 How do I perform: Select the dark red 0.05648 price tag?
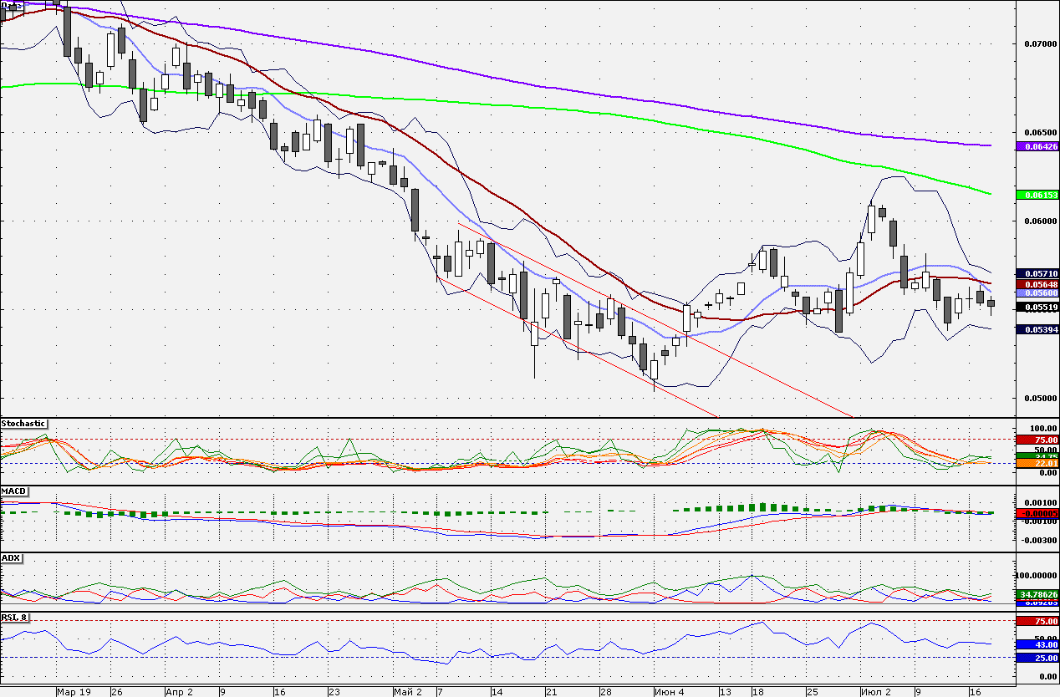(x=1037, y=284)
